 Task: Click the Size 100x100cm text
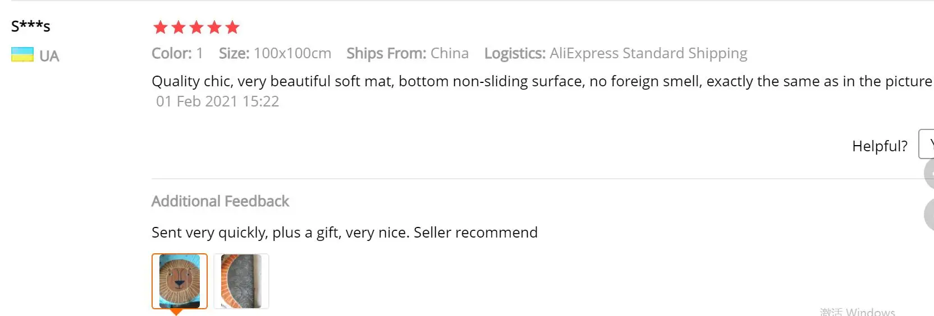275,53
